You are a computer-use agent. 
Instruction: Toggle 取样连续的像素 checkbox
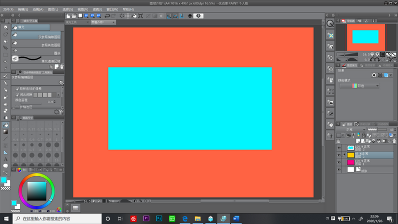click(17, 89)
